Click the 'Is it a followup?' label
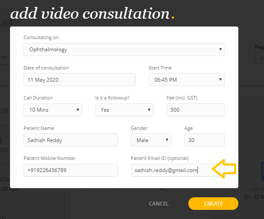This screenshot has height=219, width=264. pos(113,98)
